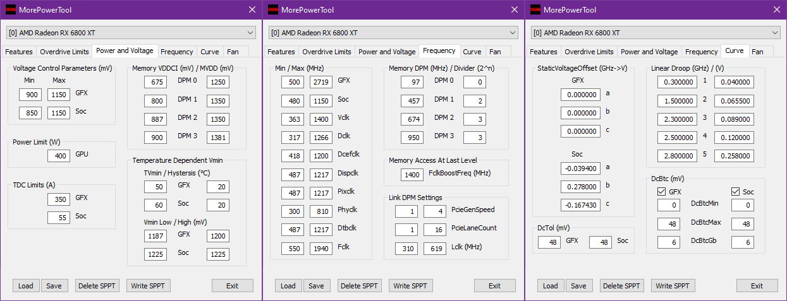Open Frequency tab in left window

[x=177, y=52]
